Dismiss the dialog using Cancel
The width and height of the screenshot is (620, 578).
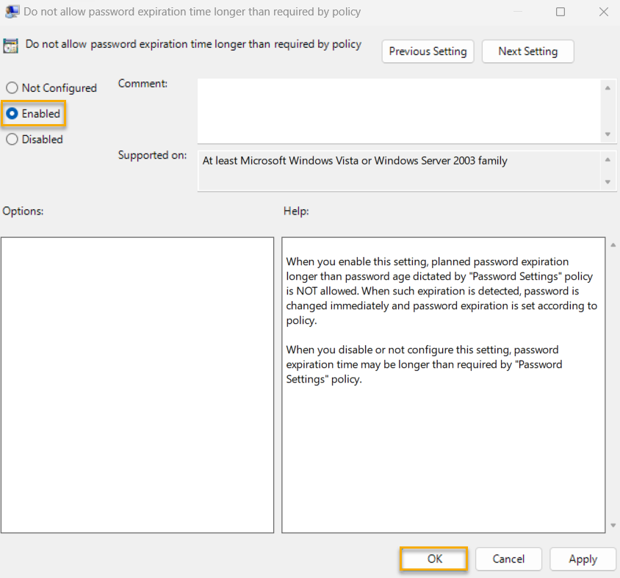[508, 559]
